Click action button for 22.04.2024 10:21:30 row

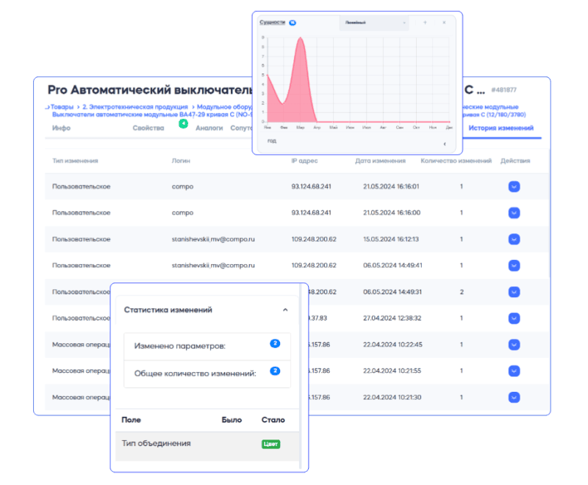coord(514,397)
